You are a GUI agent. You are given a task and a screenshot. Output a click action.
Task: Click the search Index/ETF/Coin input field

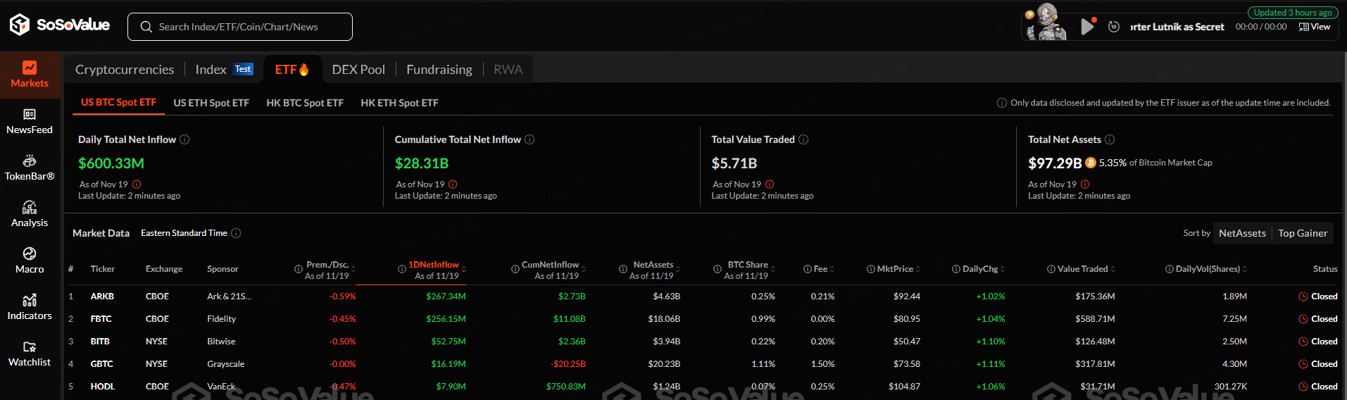(x=240, y=27)
